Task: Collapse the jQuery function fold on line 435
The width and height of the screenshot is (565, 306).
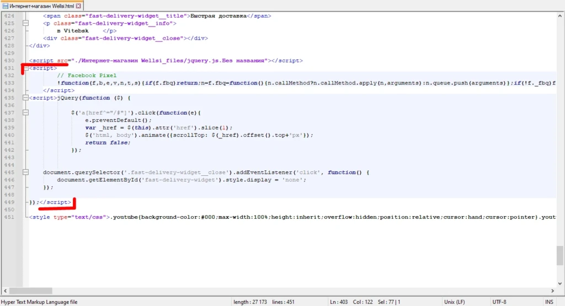Action: (x=25, y=98)
